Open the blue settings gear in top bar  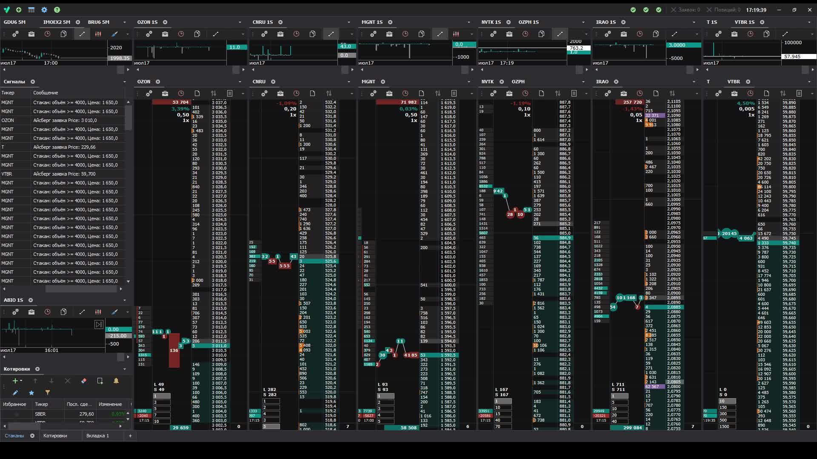(44, 10)
